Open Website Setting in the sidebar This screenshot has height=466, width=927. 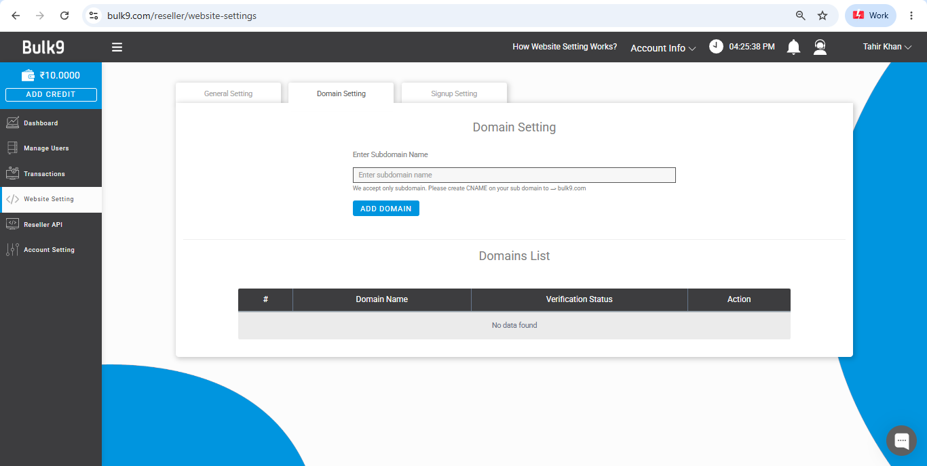51,199
